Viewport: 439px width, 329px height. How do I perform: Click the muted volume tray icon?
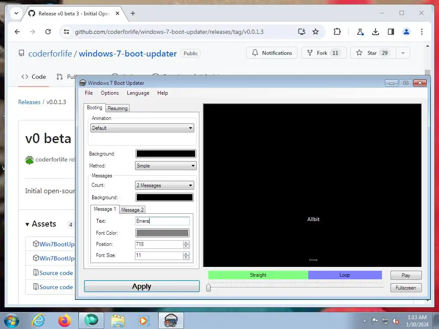(396, 321)
